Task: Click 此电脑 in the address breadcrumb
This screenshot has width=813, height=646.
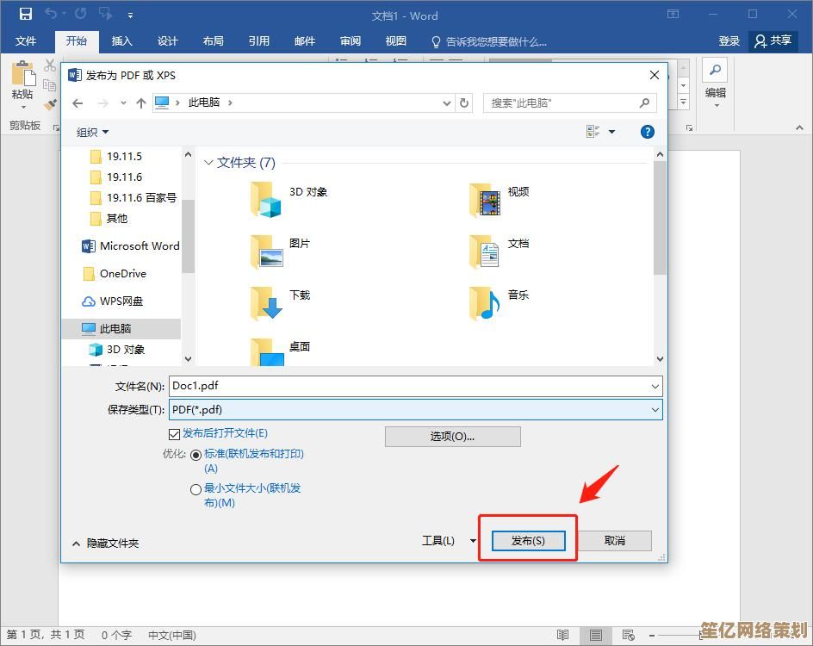Action: coord(204,102)
